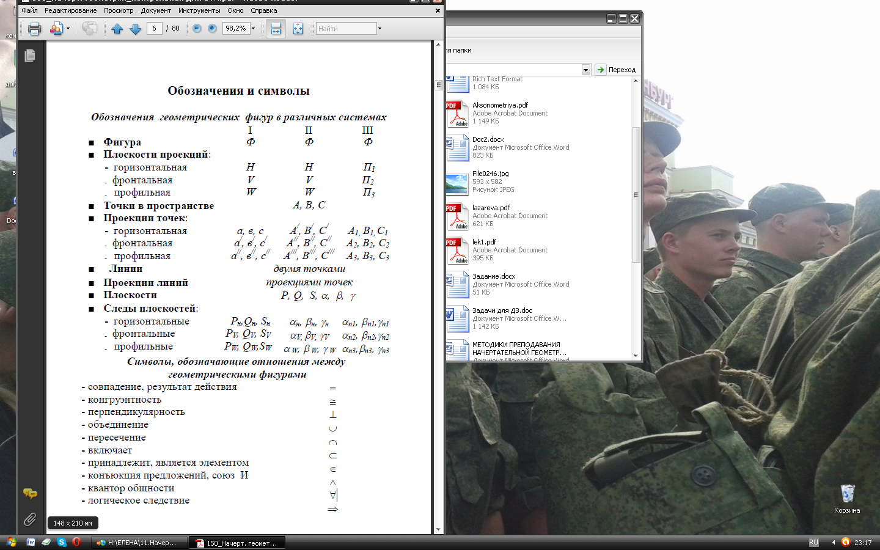Minimize the Explorer window
This screenshot has height=550, width=880.
click(x=611, y=19)
